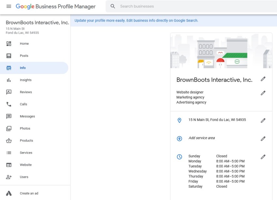Image resolution: width=277 pixels, height=200 pixels.
Task: Edit the weekly business hours
Action: [x=263, y=157]
